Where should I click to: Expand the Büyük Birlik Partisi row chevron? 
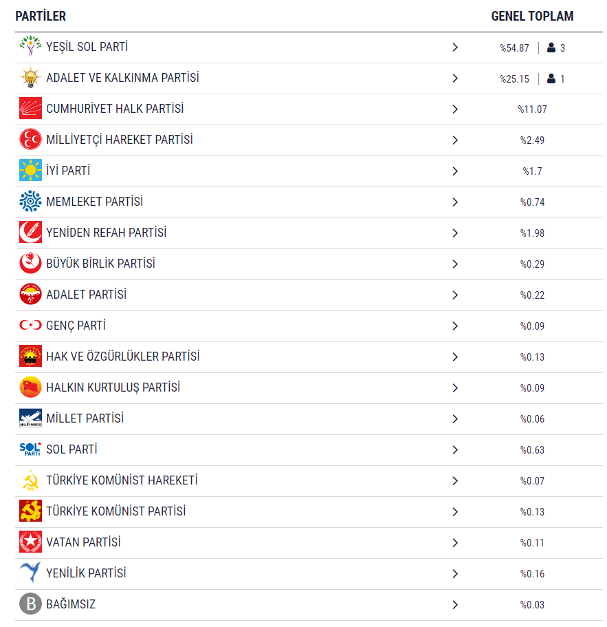[455, 264]
